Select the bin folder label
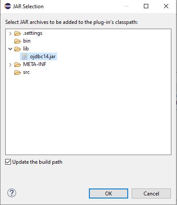The width and height of the screenshot is (177, 205). click(x=27, y=41)
